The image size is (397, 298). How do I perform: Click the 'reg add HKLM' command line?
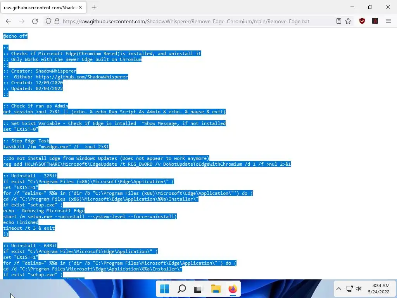click(x=147, y=164)
